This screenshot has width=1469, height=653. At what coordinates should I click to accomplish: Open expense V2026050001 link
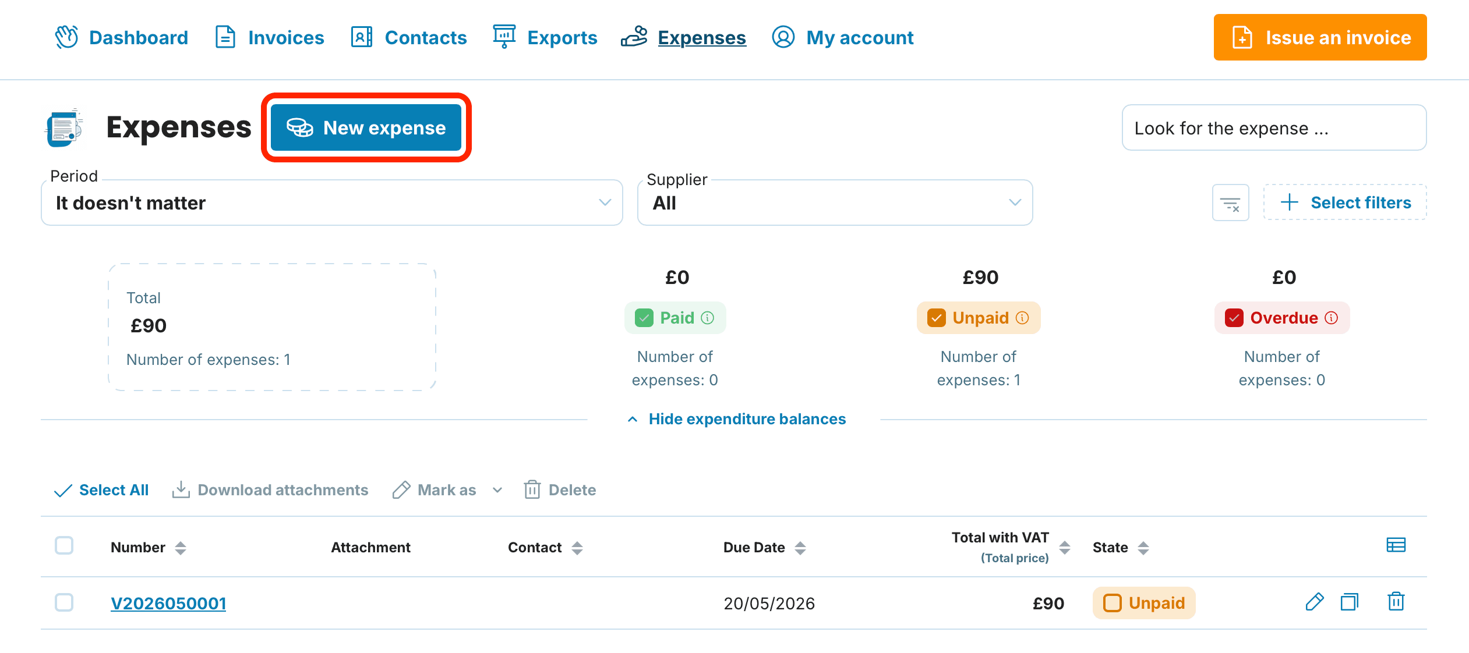(168, 604)
